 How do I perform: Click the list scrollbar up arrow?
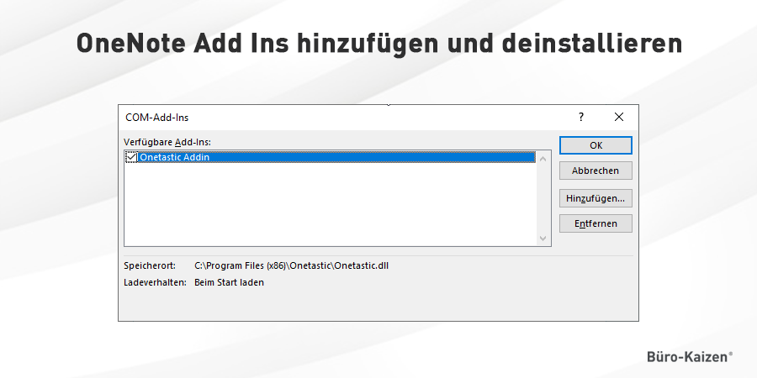(x=543, y=158)
